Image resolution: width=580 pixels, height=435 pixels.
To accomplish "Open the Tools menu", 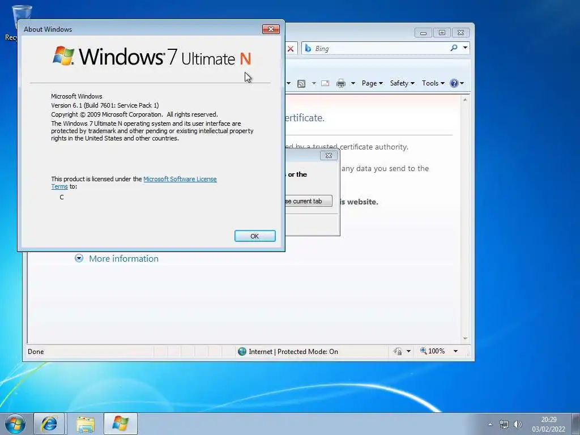I will 433,83.
